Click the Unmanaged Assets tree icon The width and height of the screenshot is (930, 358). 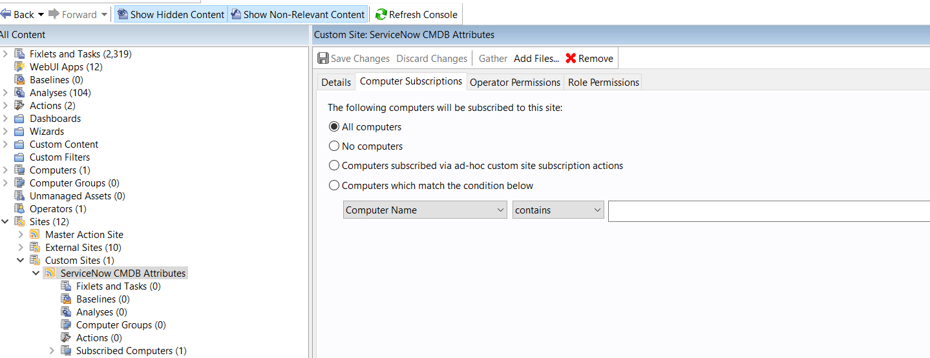tap(19, 196)
